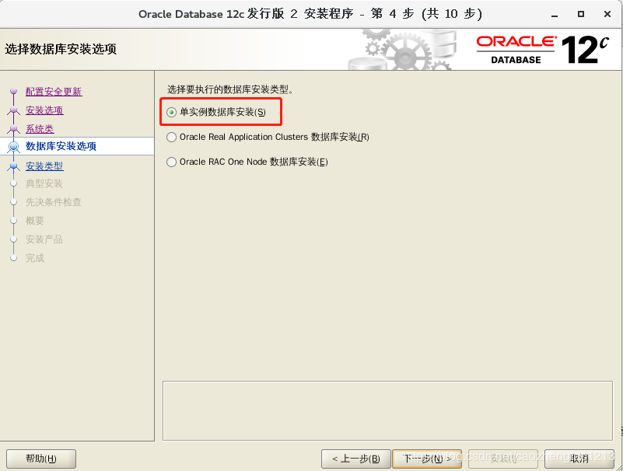Click the Oracle Database 12c logo

(x=542, y=50)
